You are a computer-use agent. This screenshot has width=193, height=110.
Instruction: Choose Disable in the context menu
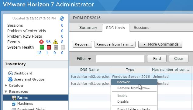pyautogui.click(x=134, y=101)
